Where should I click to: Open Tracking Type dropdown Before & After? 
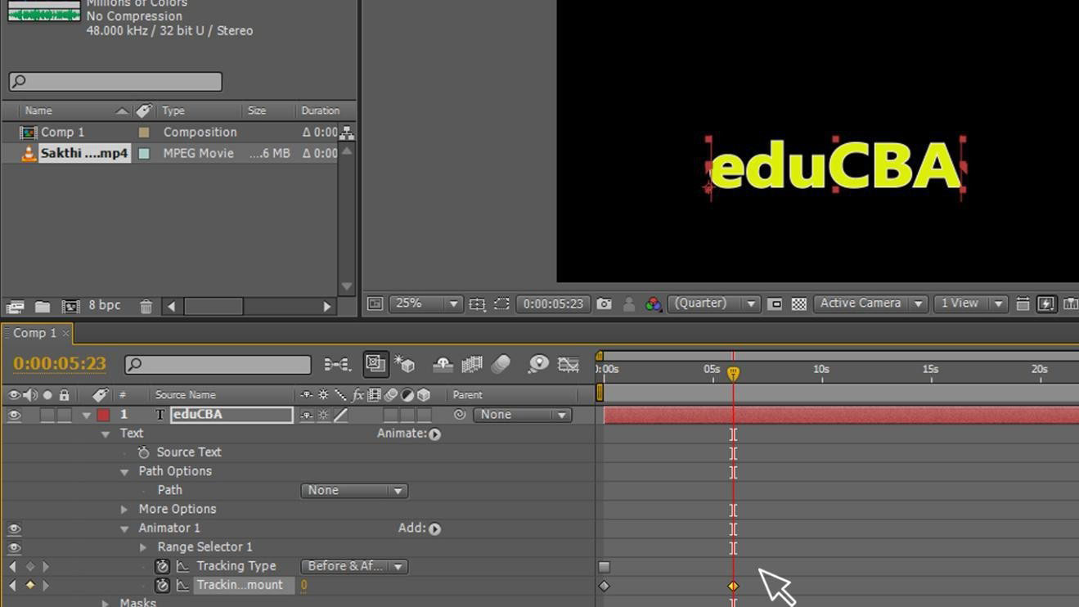(x=354, y=566)
